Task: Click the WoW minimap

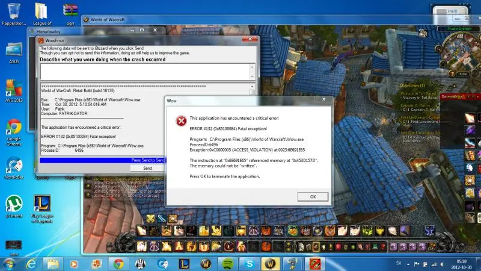Action: (459, 54)
